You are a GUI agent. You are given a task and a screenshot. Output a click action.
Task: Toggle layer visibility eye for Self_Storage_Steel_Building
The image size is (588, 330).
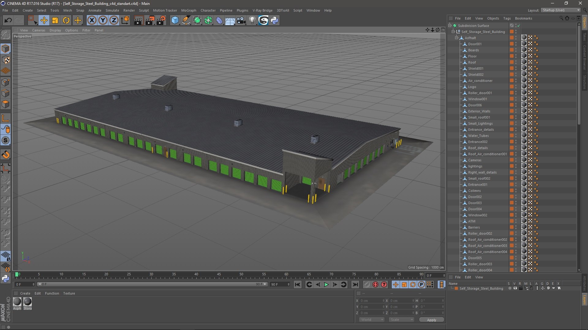(x=515, y=288)
